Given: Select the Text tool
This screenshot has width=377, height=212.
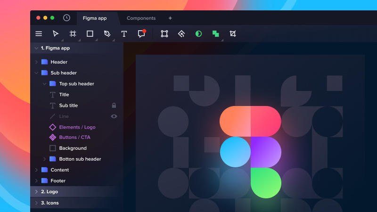Looking at the screenshot, I should 124,33.
